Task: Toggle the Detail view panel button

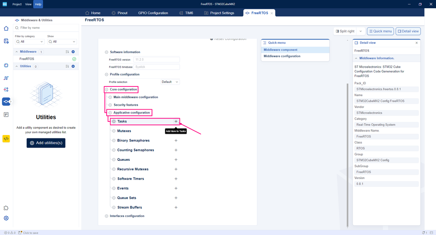Action: [408, 31]
